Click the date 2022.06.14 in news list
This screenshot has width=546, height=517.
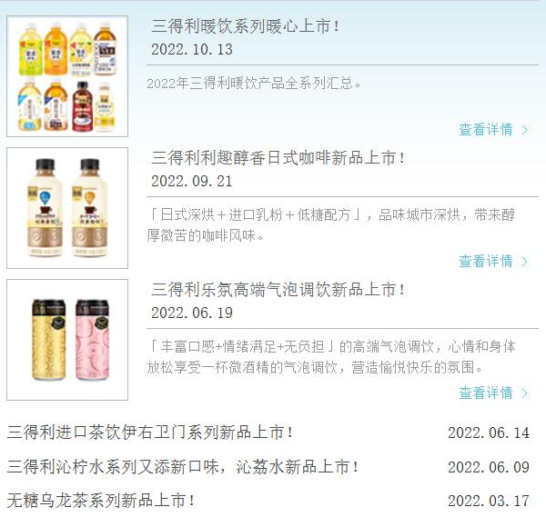point(489,432)
